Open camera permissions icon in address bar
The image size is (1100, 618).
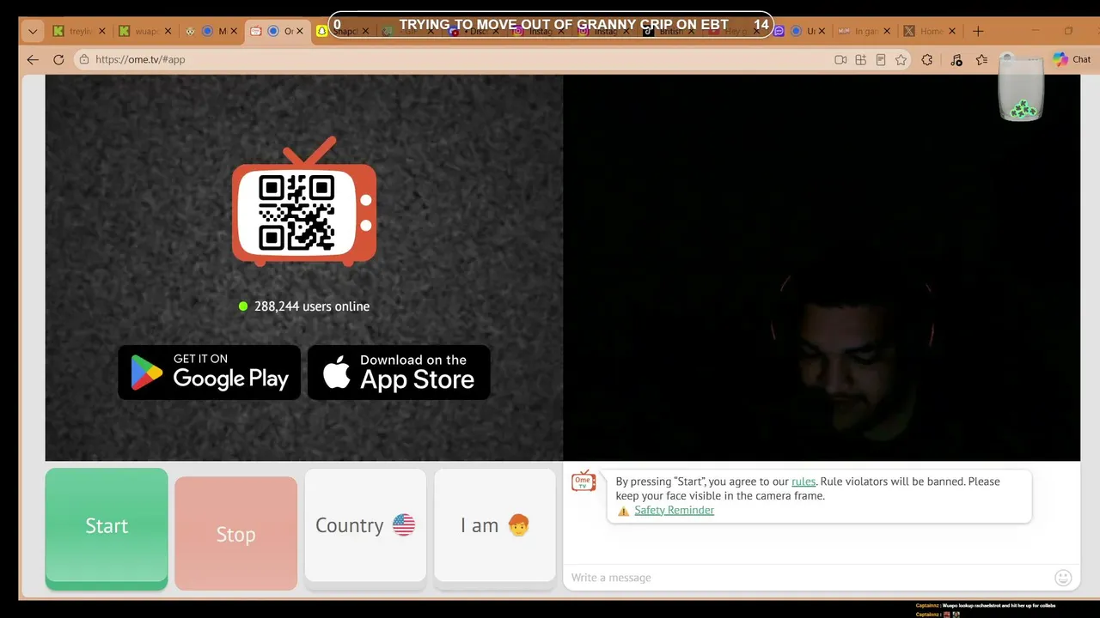coord(840,60)
